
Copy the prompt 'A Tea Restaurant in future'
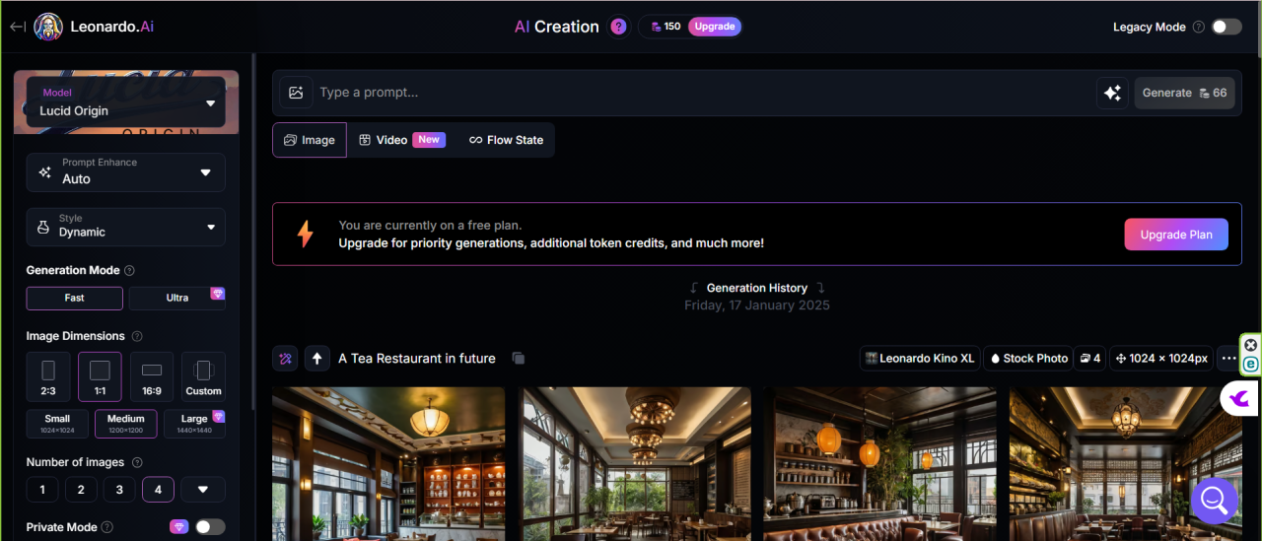coord(519,359)
